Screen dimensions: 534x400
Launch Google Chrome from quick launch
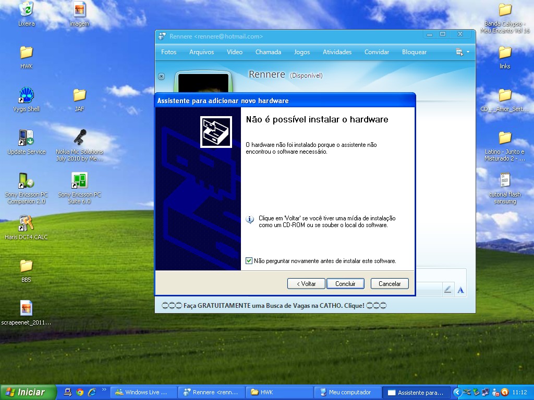[80, 392]
